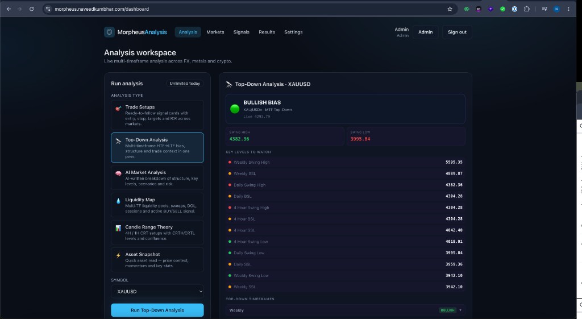
Task: Click the Unlimited today badge
Action: [x=185, y=84]
